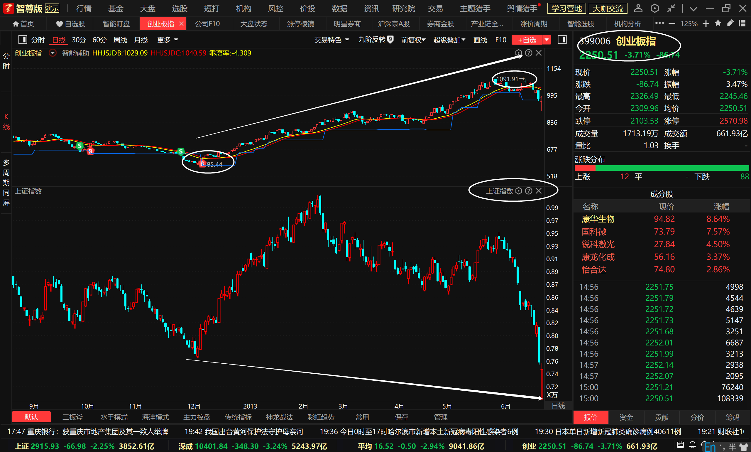Open the 研究院 top menu
The image size is (751, 452).
[403, 9]
